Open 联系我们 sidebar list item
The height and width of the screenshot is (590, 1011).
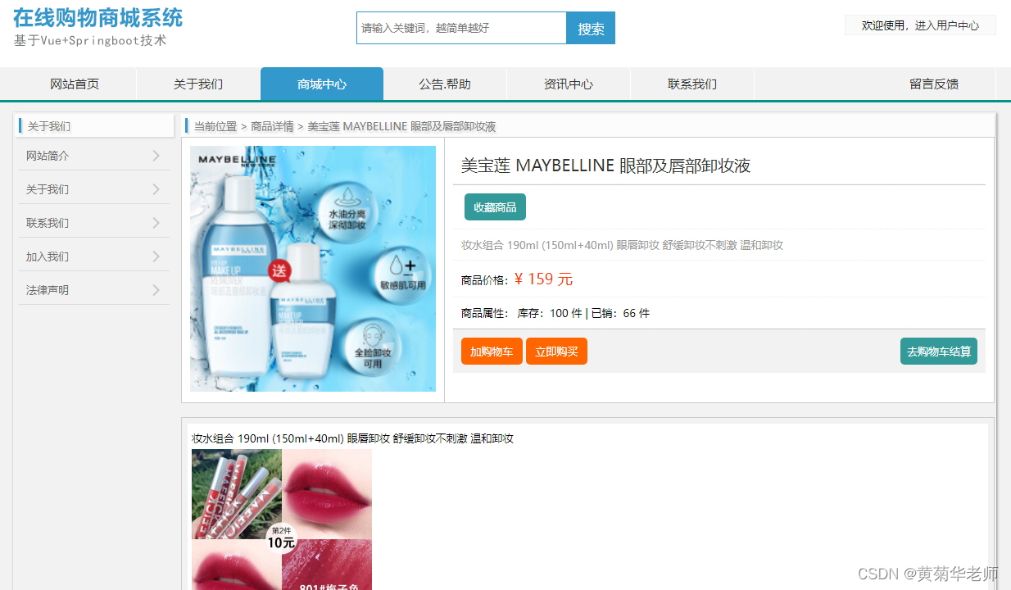93,223
